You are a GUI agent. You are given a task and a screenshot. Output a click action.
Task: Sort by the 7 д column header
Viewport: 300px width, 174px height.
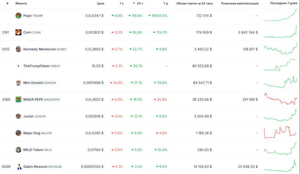(166, 3)
